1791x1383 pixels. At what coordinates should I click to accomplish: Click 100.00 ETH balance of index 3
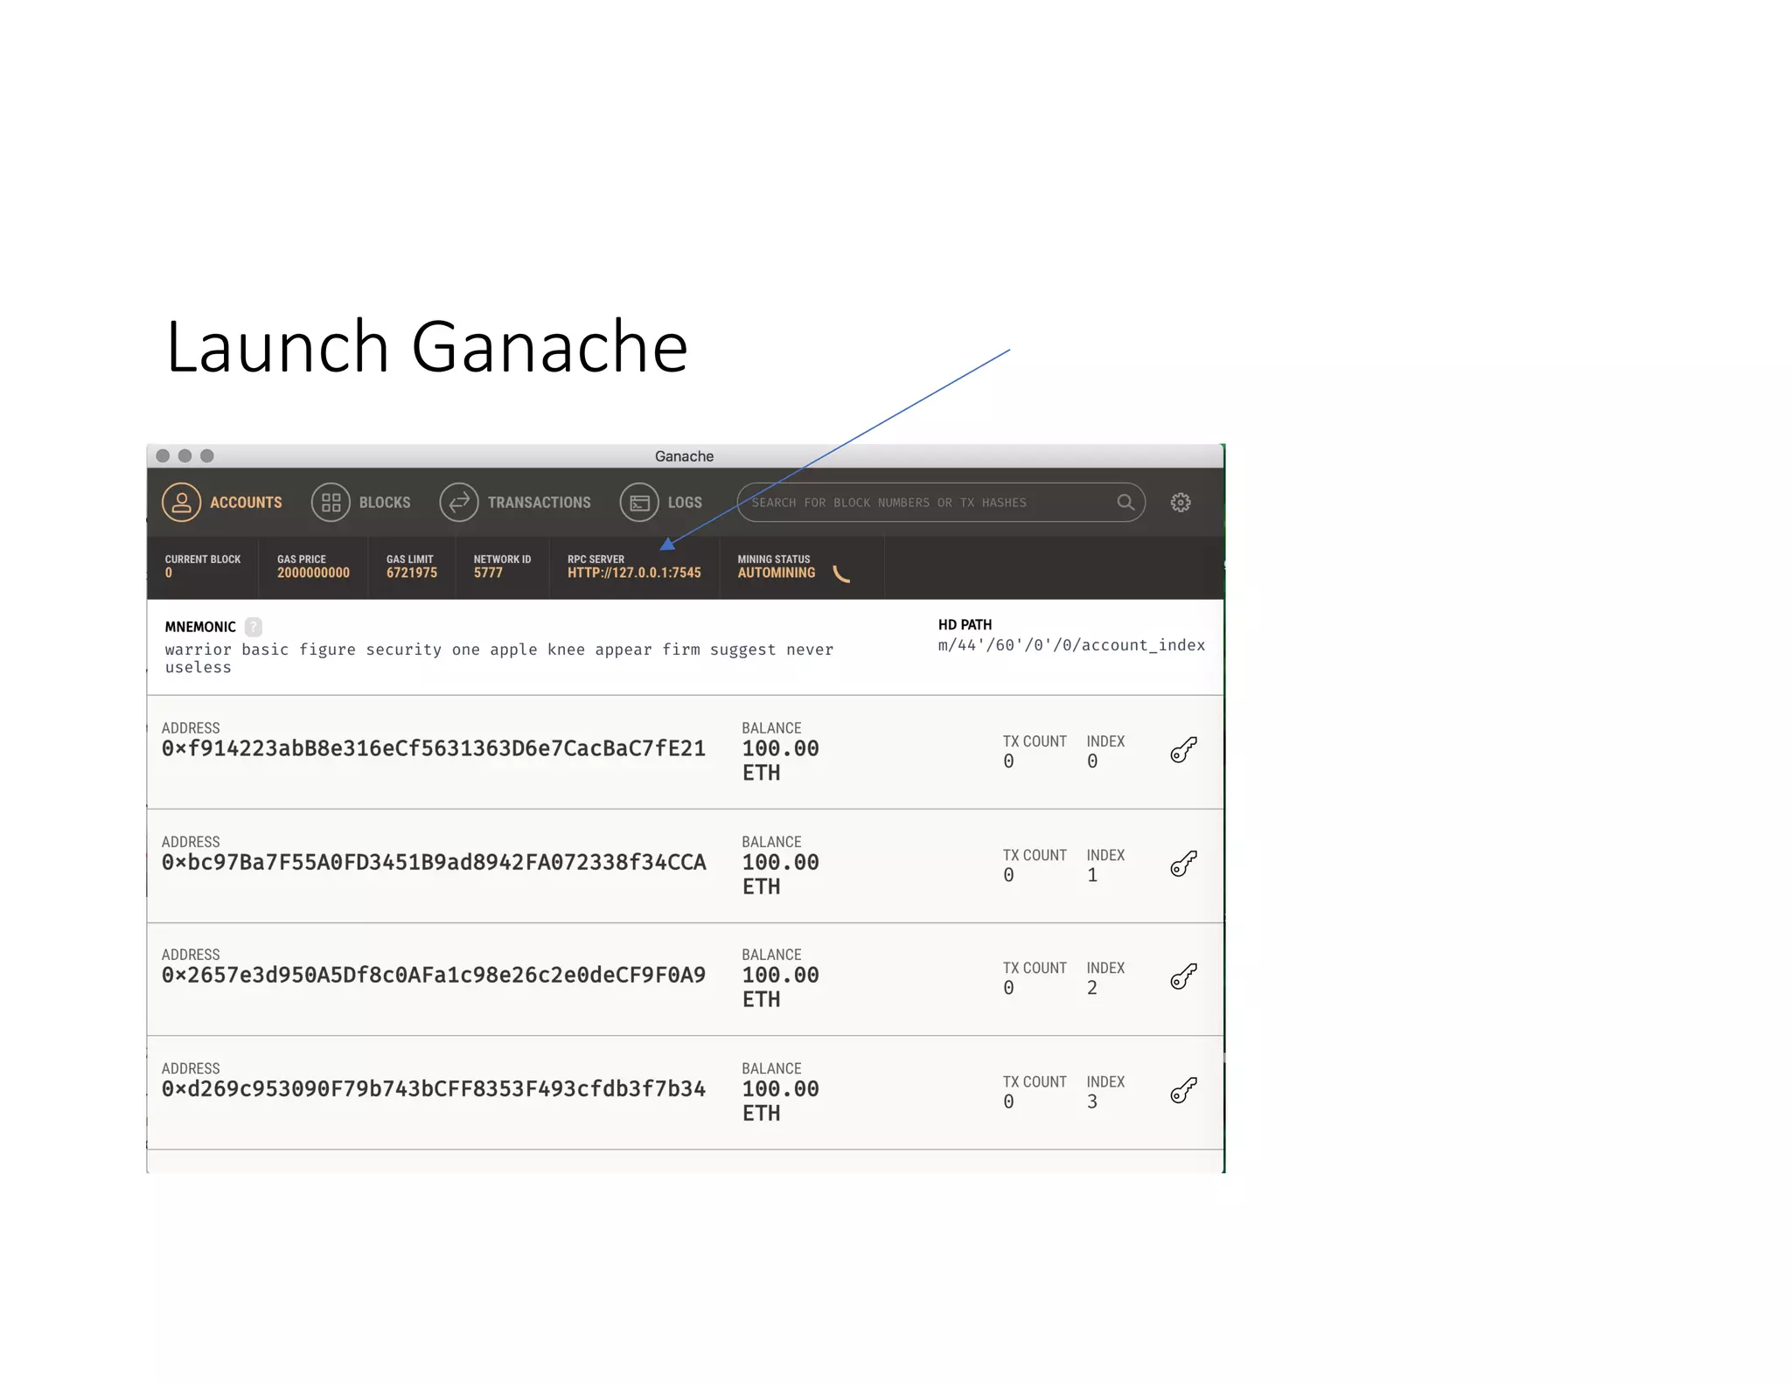pos(780,1101)
